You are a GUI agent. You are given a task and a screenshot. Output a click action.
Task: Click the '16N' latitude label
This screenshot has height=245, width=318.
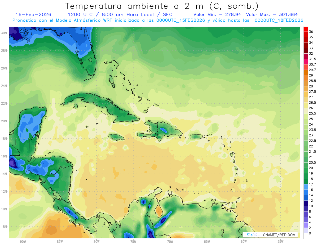tap(5, 156)
